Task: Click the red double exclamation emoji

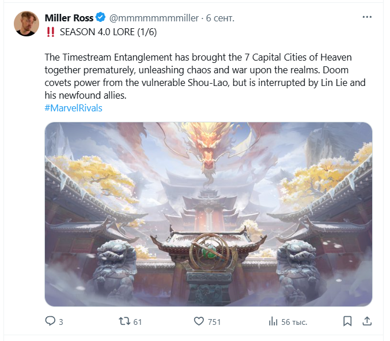Action: tap(51, 32)
